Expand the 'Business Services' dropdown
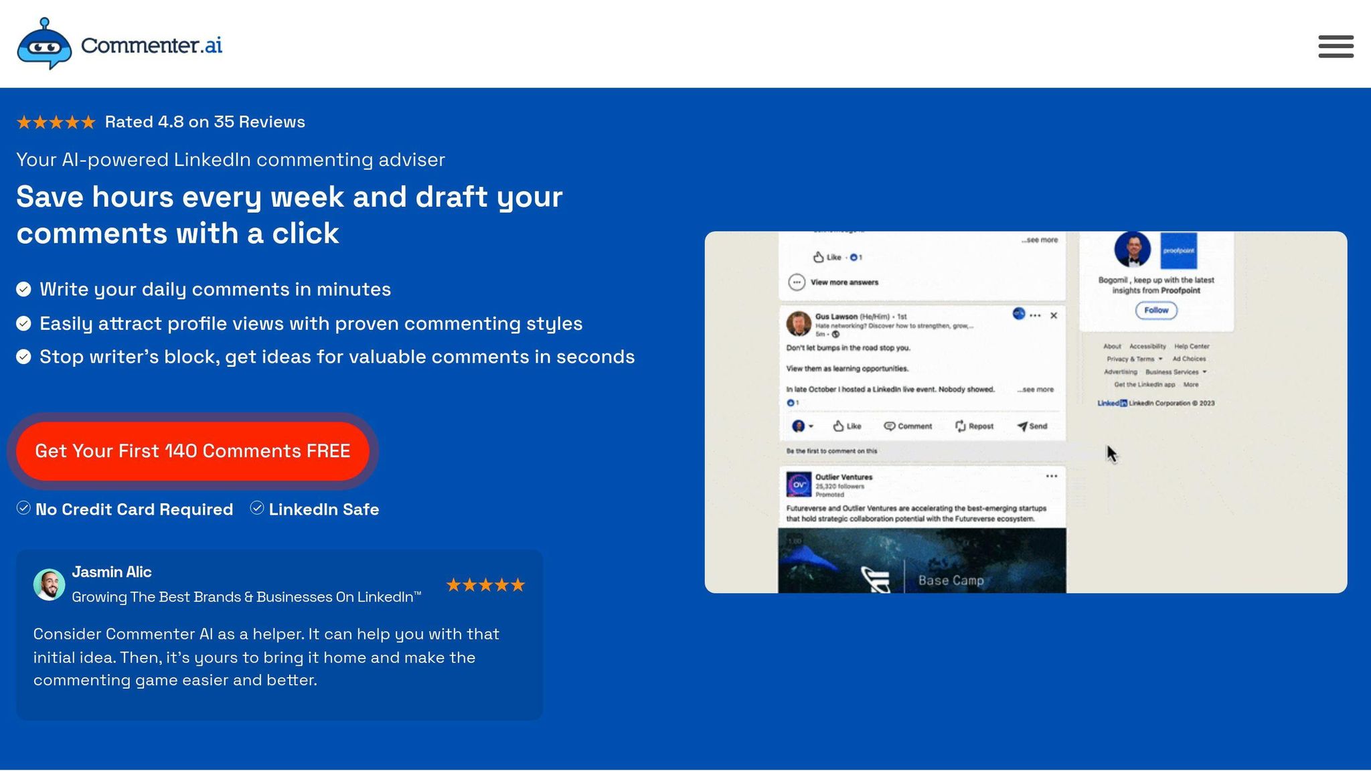The width and height of the screenshot is (1371, 771). pyautogui.click(x=1176, y=372)
